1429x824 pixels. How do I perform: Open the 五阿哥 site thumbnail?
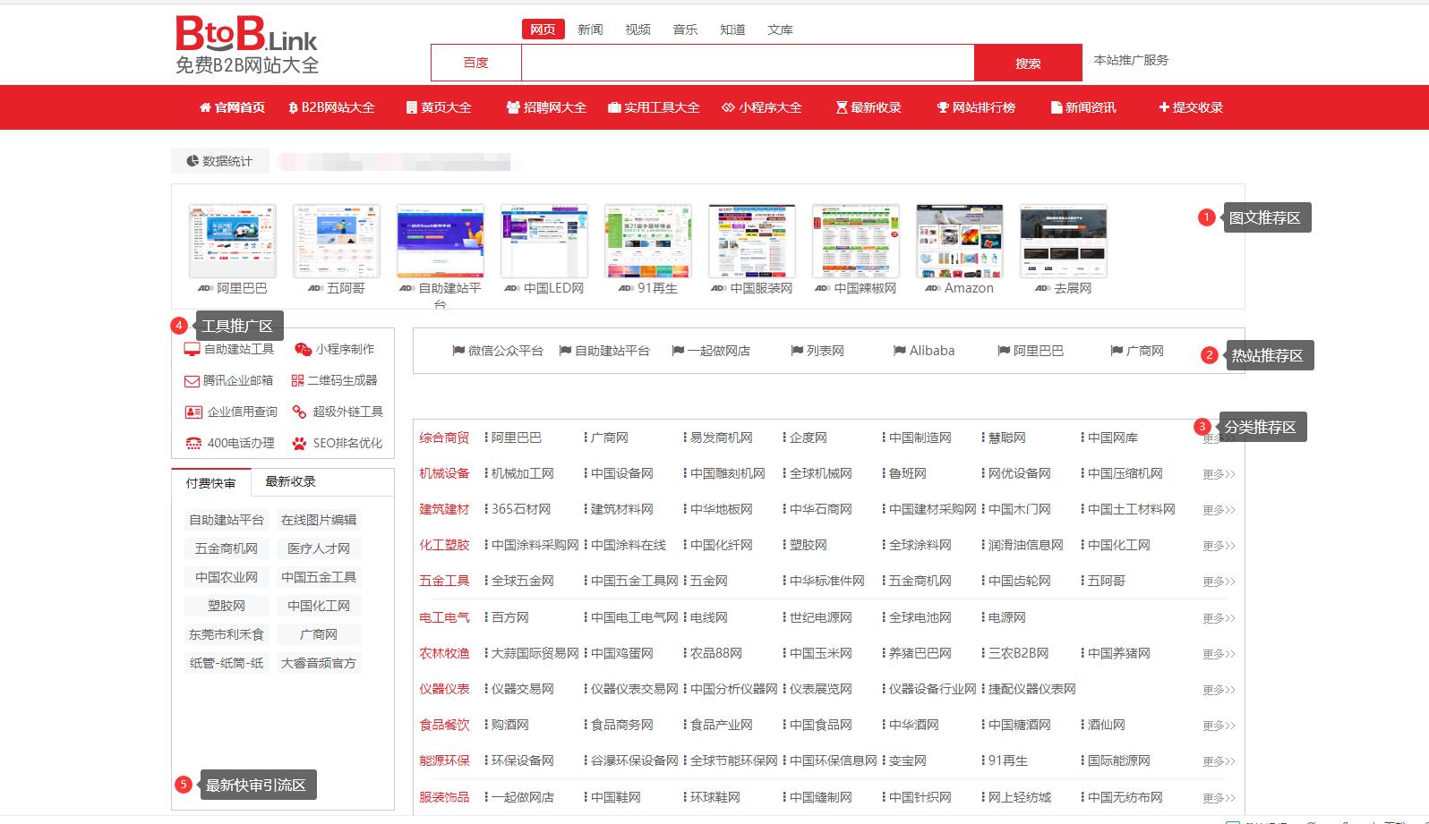pyautogui.click(x=337, y=242)
